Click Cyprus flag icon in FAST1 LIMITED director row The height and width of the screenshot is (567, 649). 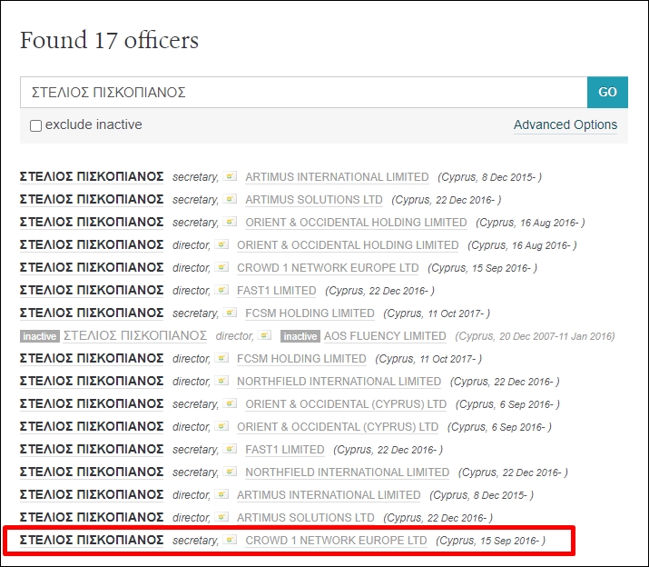(221, 290)
